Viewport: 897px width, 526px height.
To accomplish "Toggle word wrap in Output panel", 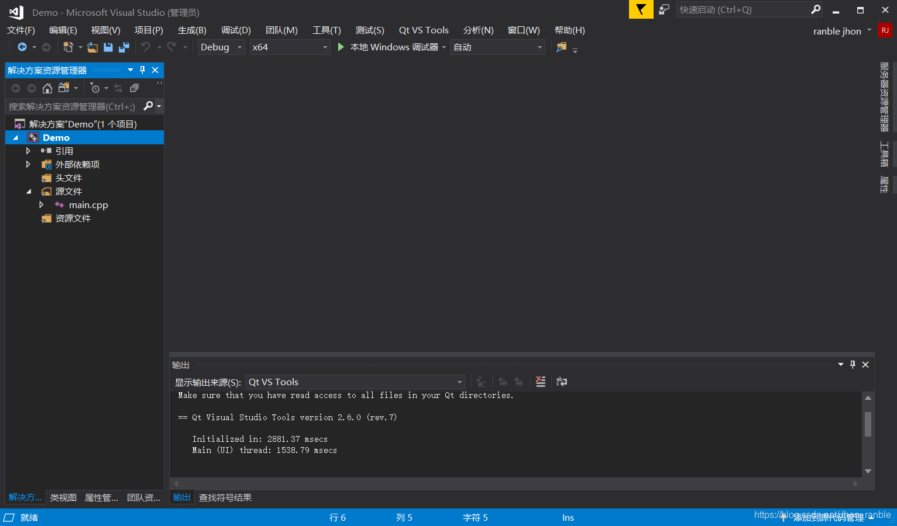I will pyautogui.click(x=562, y=382).
